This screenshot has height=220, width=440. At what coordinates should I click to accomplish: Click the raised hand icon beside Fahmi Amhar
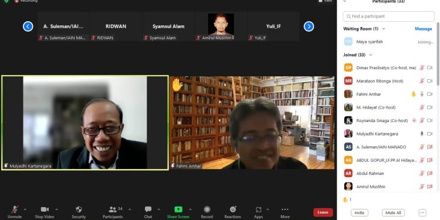414,94
